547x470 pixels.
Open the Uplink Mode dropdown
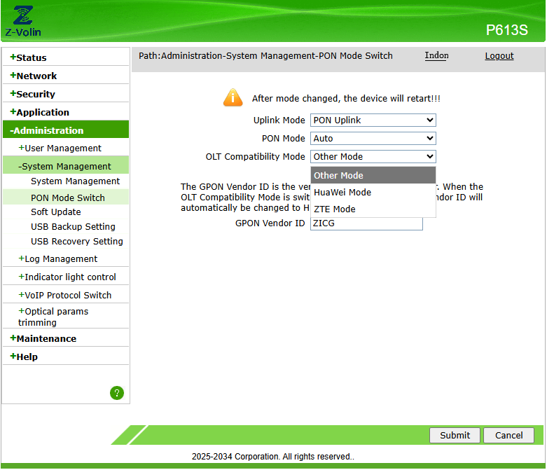click(x=373, y=120)
